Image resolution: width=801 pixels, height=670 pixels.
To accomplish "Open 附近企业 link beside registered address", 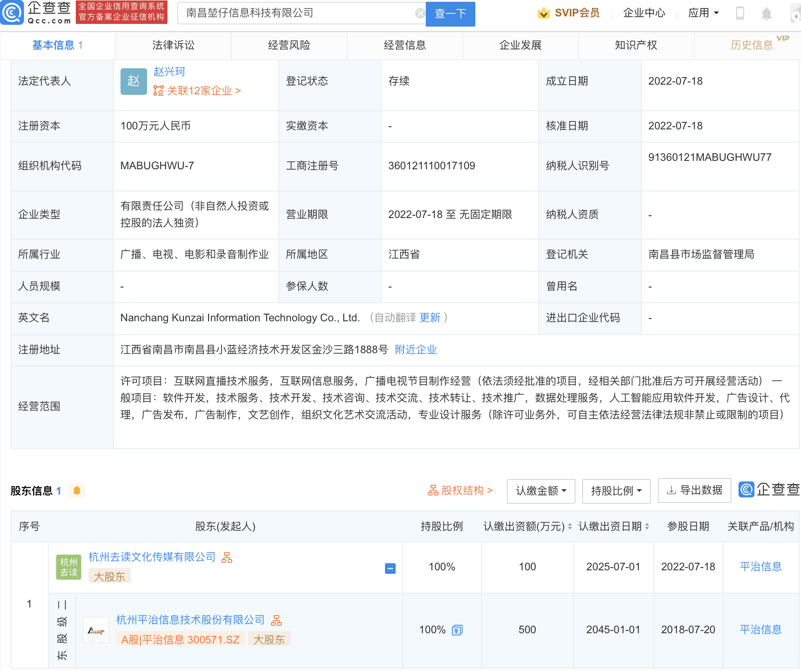I will point(415,350).
